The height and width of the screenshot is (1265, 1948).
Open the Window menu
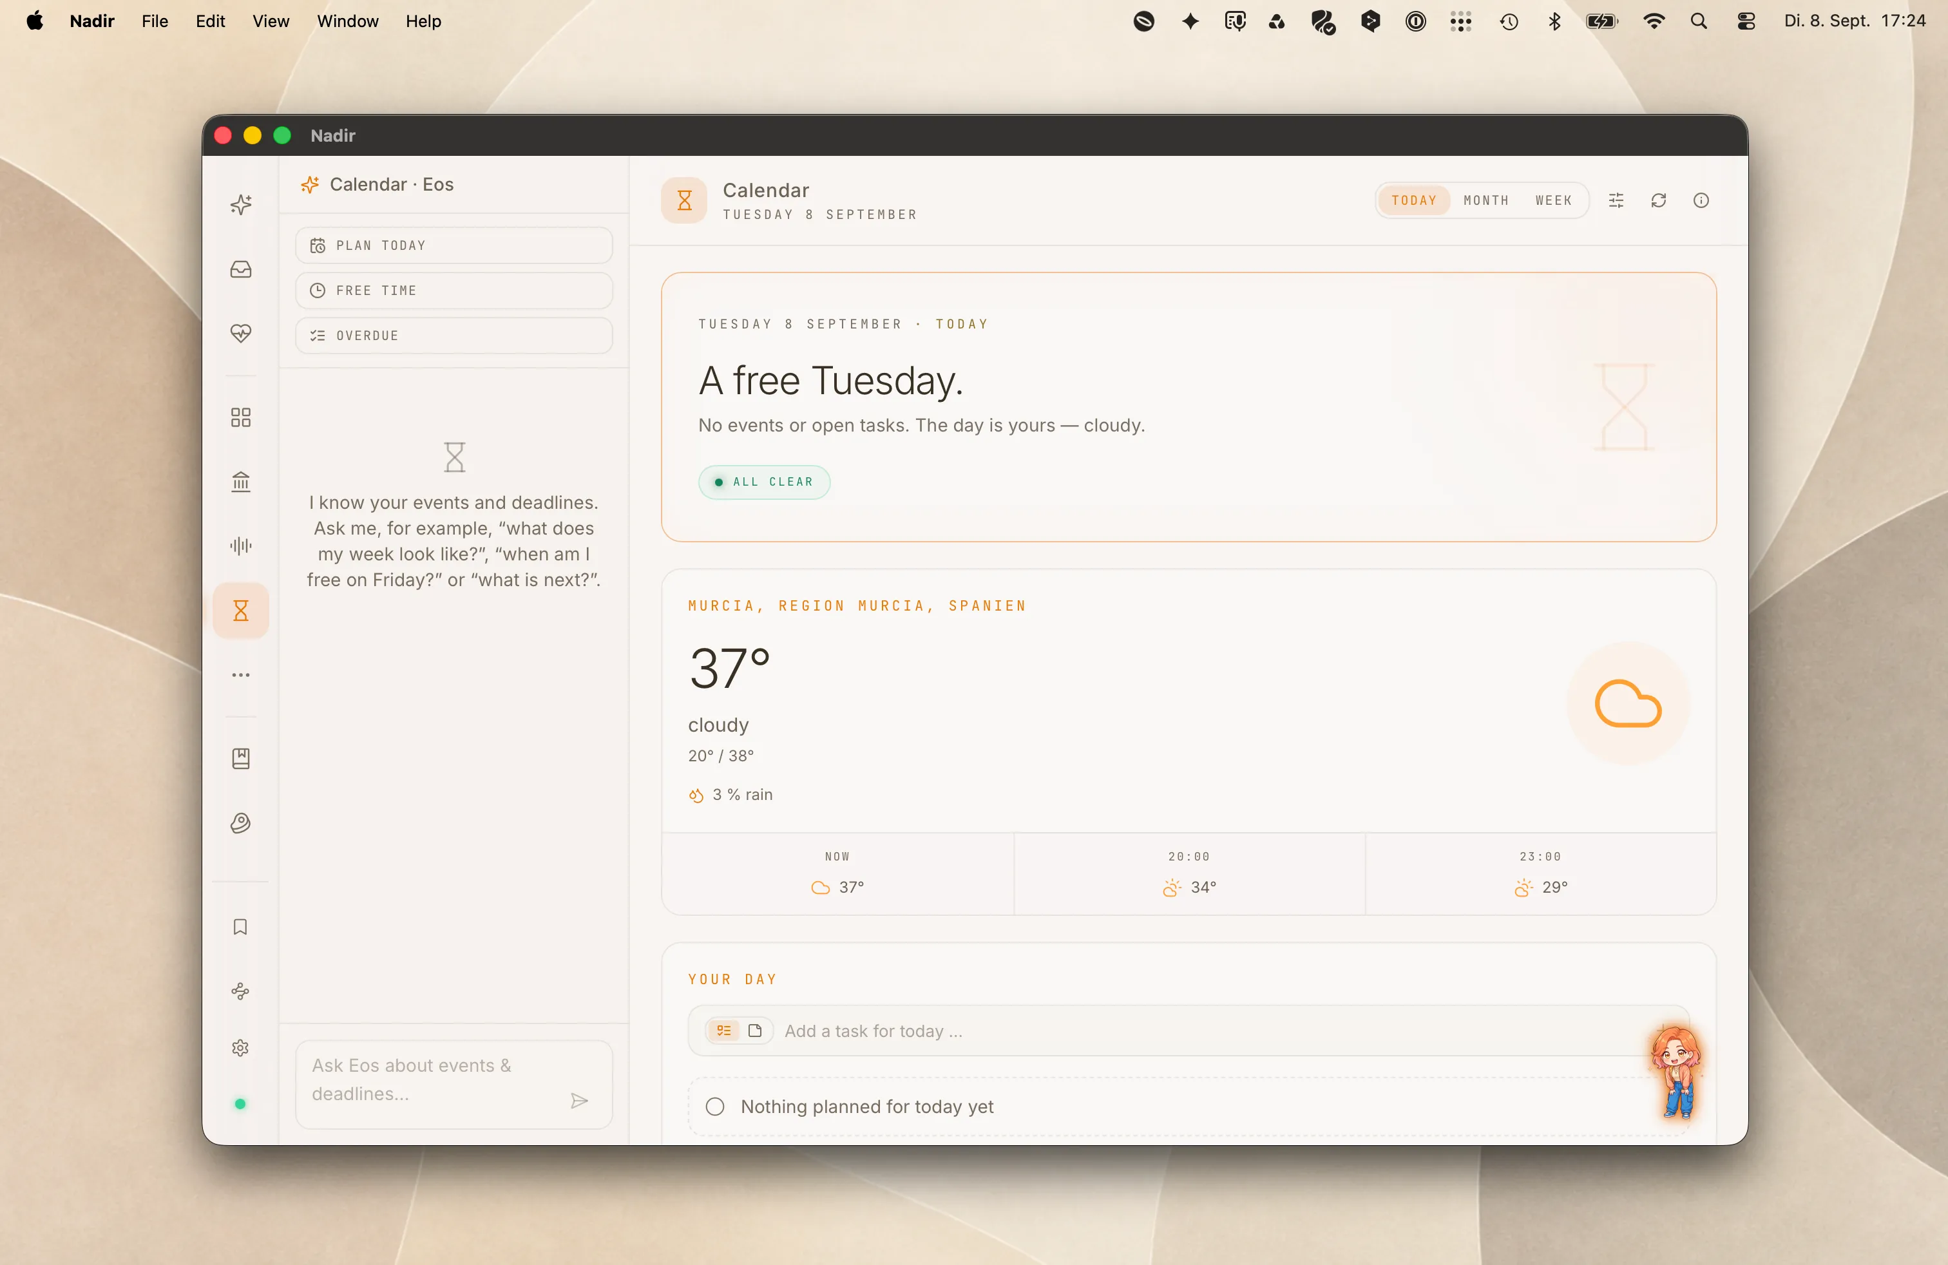click(x=348, y=21)
